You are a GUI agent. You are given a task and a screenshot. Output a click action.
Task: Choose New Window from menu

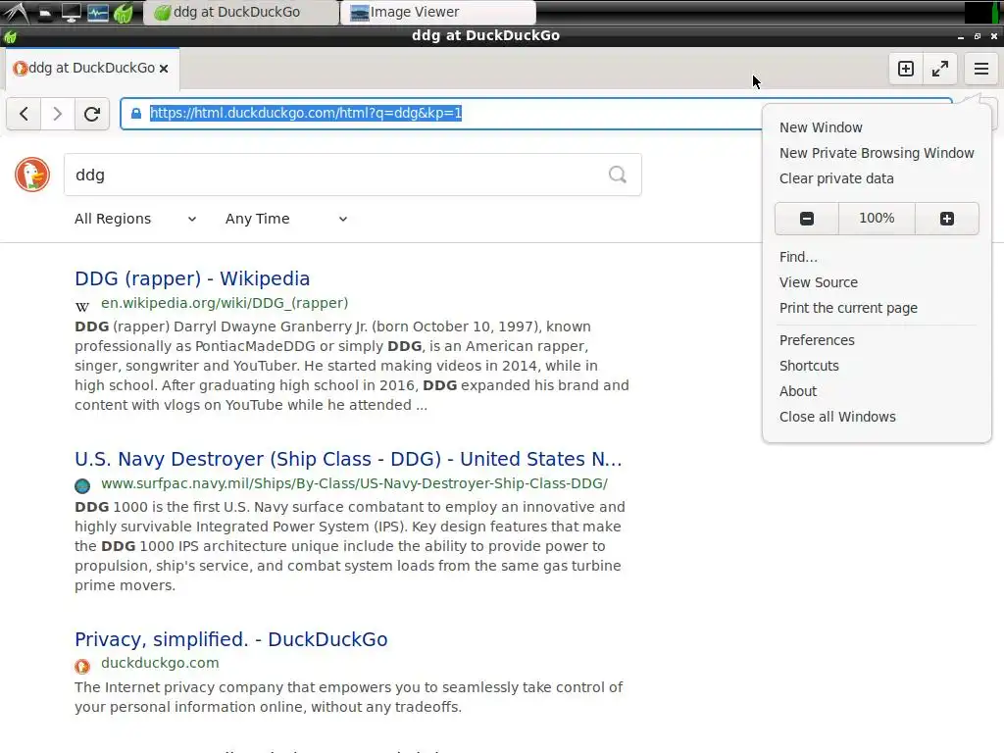(x=821, y=127)
